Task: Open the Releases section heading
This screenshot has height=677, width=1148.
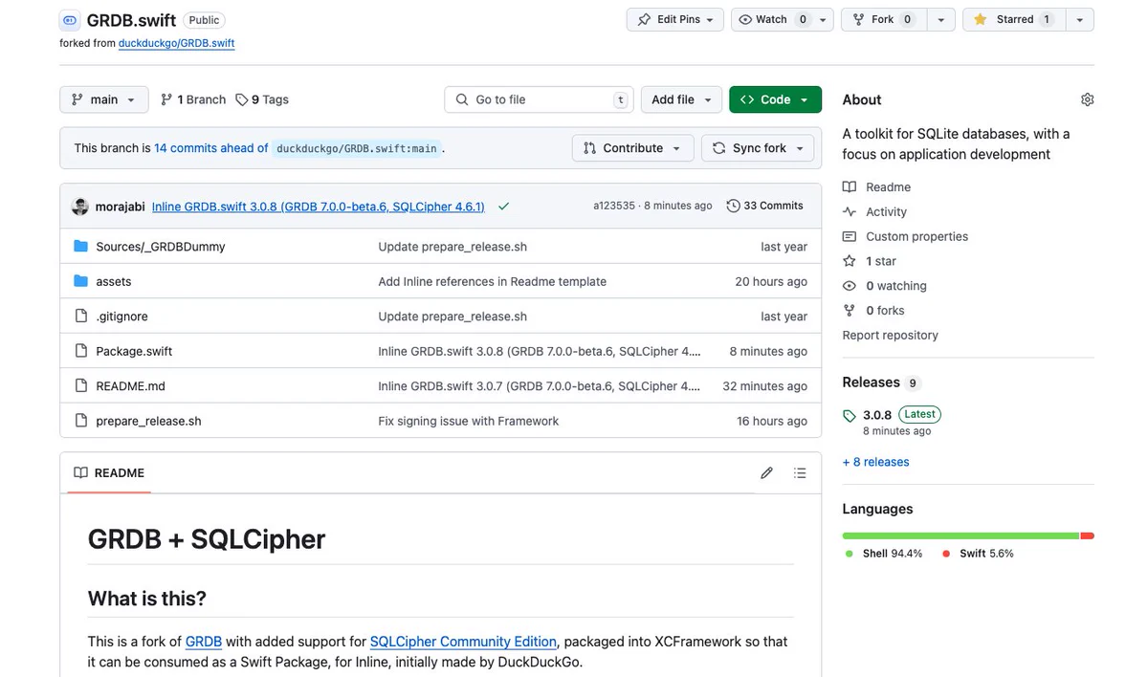Action: click(x=871, y=382)
